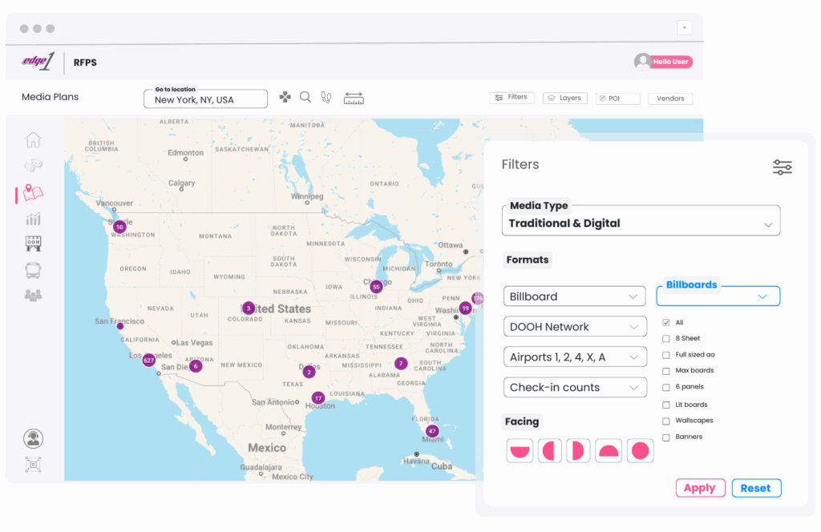
Task: Open the handshake icon in sidebar
Action: point(33,165)
